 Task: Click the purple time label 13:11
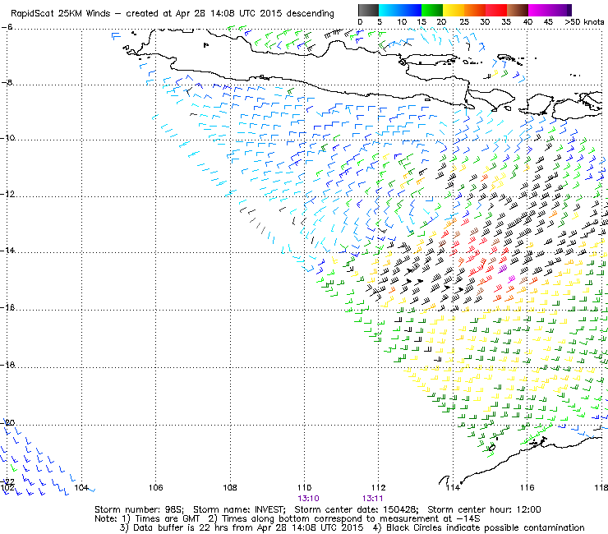(373, 499)
